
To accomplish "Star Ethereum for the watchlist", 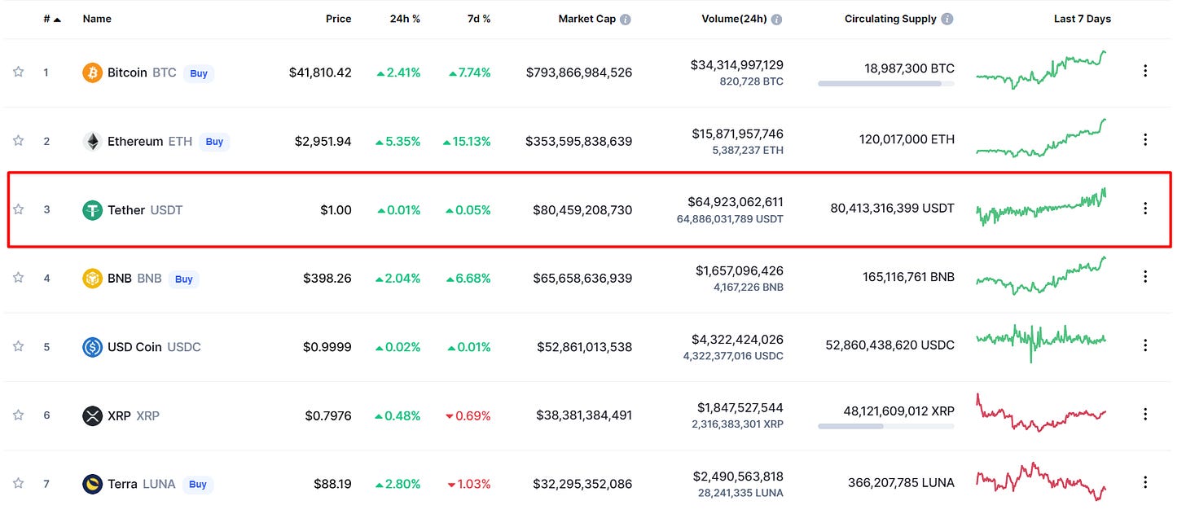I will point(18,140).
